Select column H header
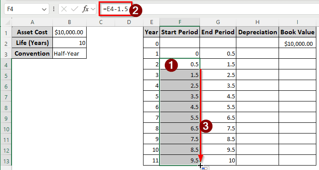 click(x=257, y=22)
